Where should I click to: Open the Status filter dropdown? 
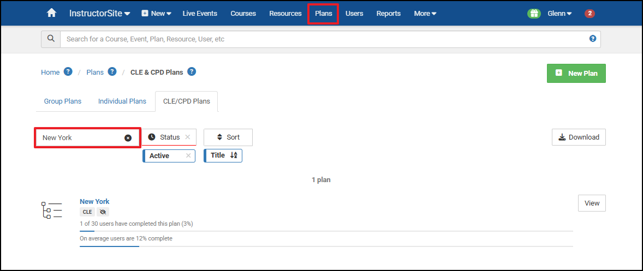(x=169, y=137)
